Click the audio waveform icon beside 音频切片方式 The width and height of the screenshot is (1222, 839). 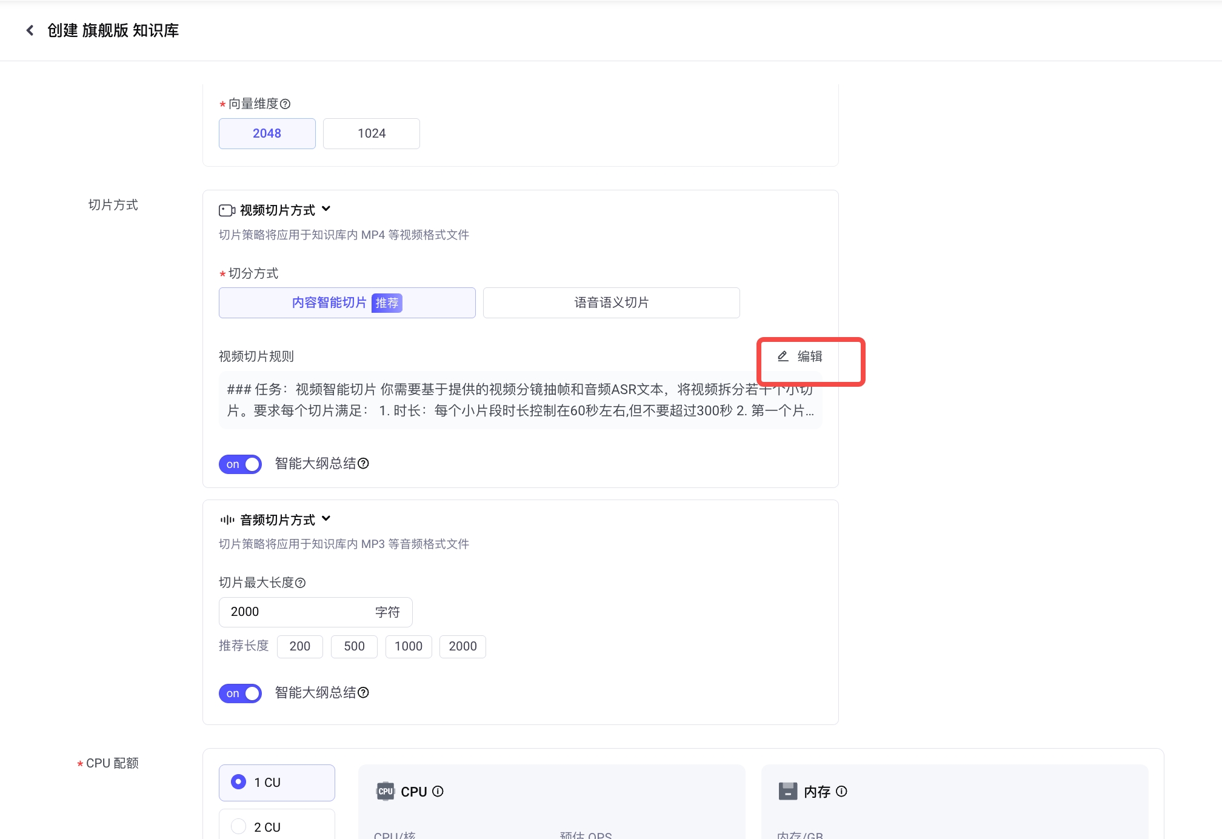click(227, 520)
